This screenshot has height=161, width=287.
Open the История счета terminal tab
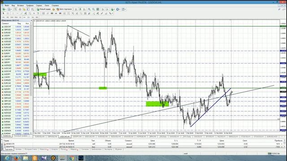tap(30, 149)
